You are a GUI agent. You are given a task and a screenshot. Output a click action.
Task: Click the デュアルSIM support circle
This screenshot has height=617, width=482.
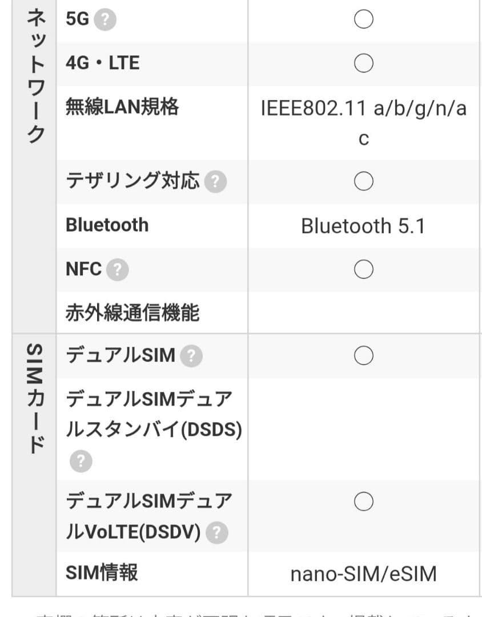pyautogui.click(x=363, y=355)
